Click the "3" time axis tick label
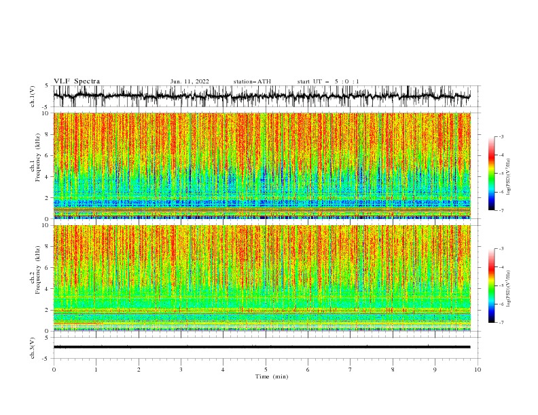Viewport: 538px width, 415px height. (181, 370)
